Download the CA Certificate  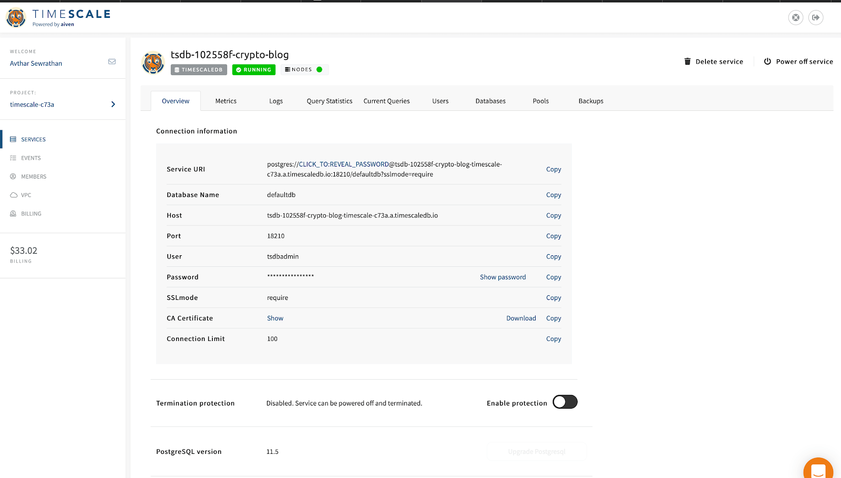pyautogui.click(x=521, y=318)
